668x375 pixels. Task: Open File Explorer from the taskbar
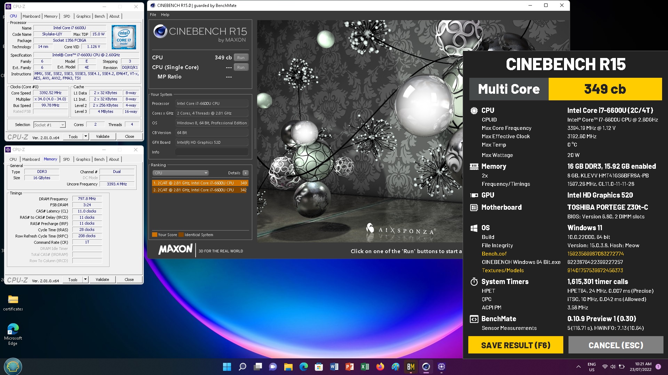pos(288,367)
